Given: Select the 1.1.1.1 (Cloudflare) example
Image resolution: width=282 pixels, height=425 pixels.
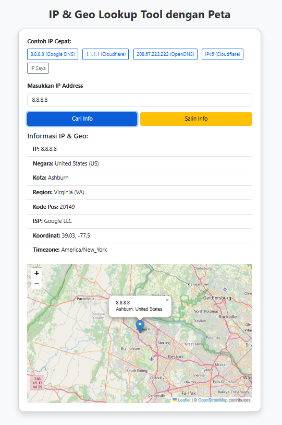Looking at the screenshot, I should (x=105, y=54).
